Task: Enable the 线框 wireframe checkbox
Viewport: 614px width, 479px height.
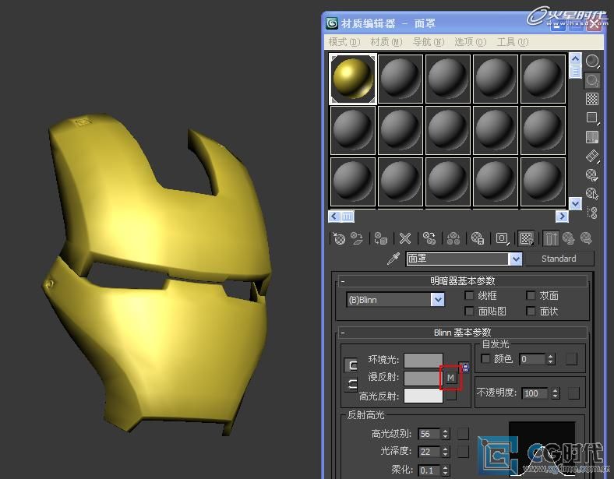Action: (469, 295)
